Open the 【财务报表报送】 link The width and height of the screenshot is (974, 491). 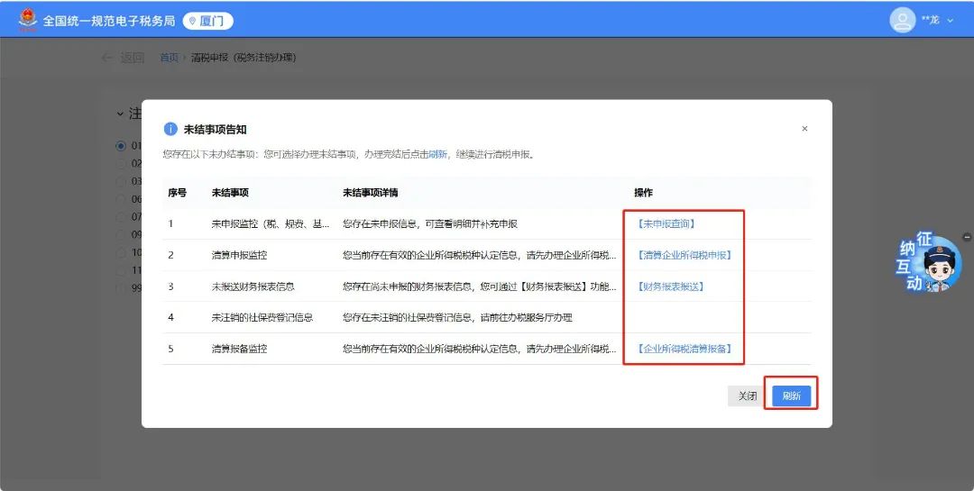tap(670, 286)
